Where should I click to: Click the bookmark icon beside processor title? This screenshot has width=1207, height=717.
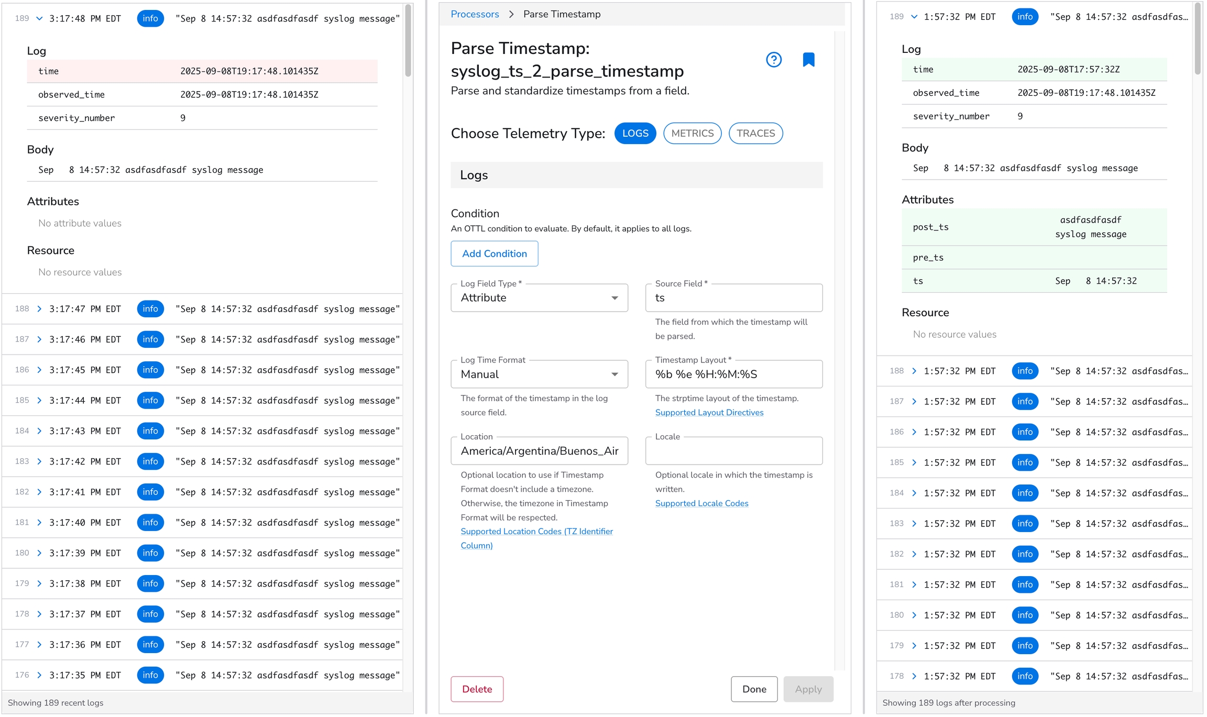tap(808, 60)
